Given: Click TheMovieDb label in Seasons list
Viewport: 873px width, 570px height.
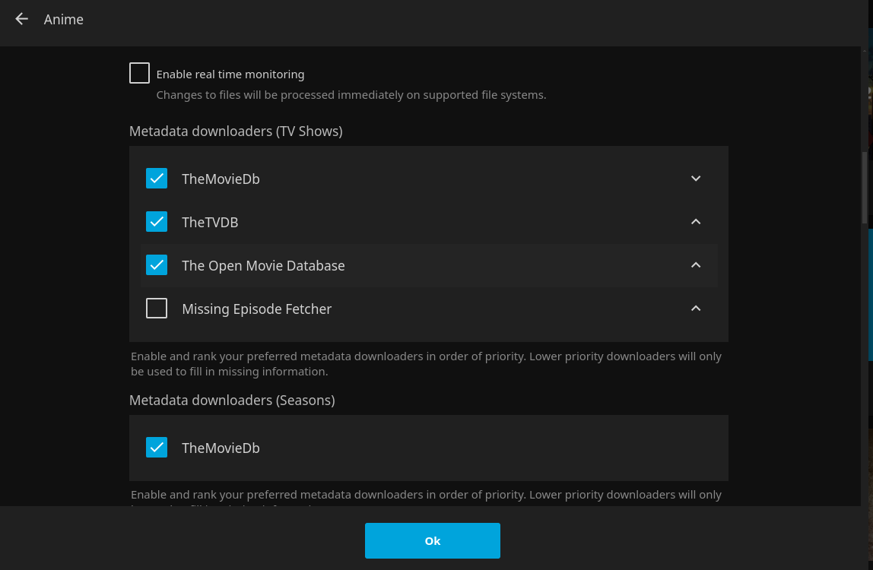Looking at the screenshot, I should 221,448.
